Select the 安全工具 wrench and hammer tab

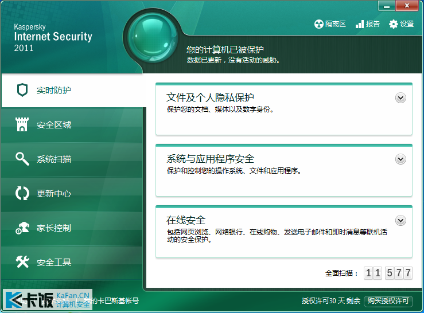(x=72, y=262)
